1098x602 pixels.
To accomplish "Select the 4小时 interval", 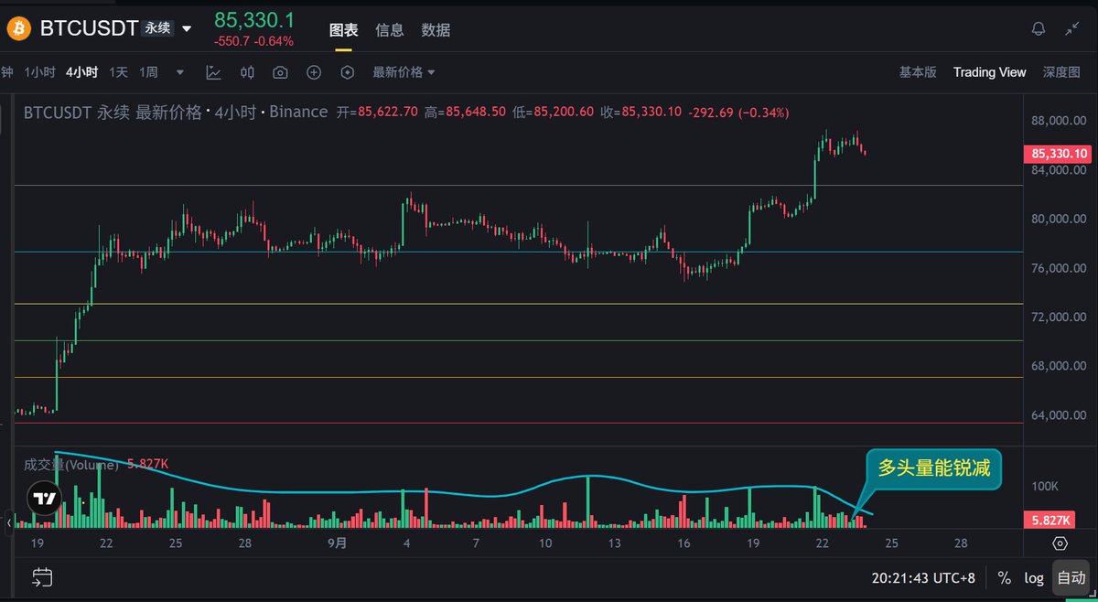I will click(81, 72).
